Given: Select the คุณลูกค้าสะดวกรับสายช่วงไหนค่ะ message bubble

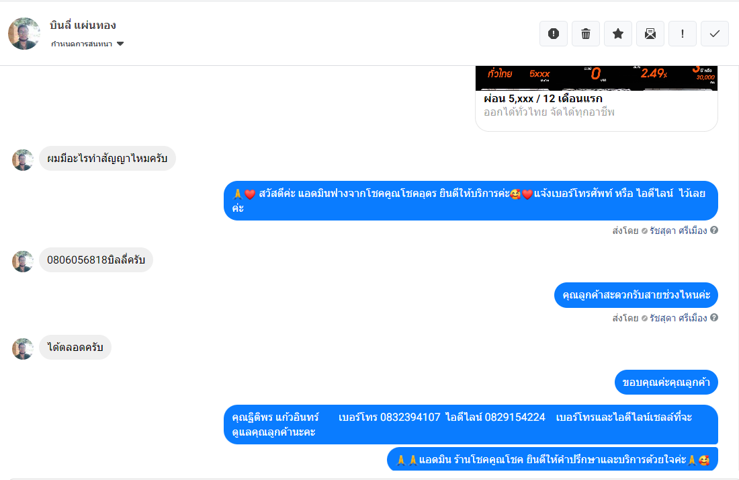Looking at the screenshot, I should click(x=636, y=295).
